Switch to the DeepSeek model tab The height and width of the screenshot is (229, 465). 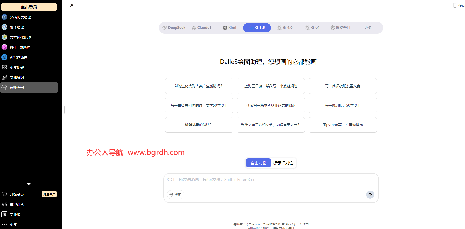click(174, 28)
